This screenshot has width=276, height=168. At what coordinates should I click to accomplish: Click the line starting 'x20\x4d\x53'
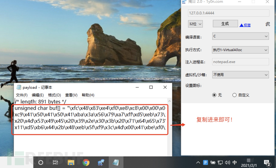pos(90,121)
